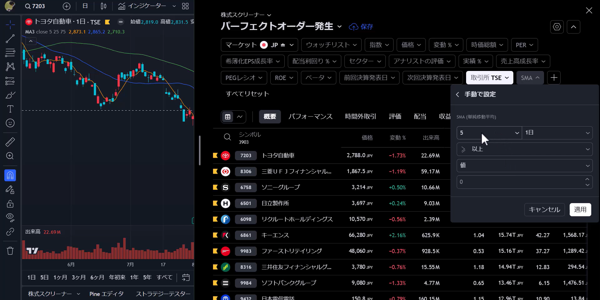
Task: Collapse the screener filter panel
Action: click(x=573, y=27)
